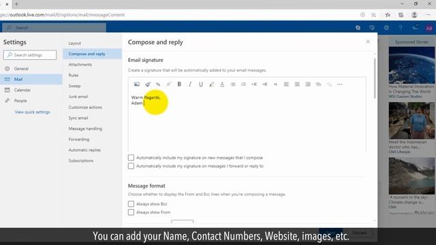Favorite this page with star icon

(373, 15)
